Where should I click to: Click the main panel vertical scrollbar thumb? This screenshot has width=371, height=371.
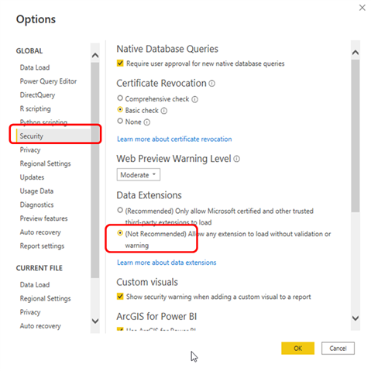[356, 136]
